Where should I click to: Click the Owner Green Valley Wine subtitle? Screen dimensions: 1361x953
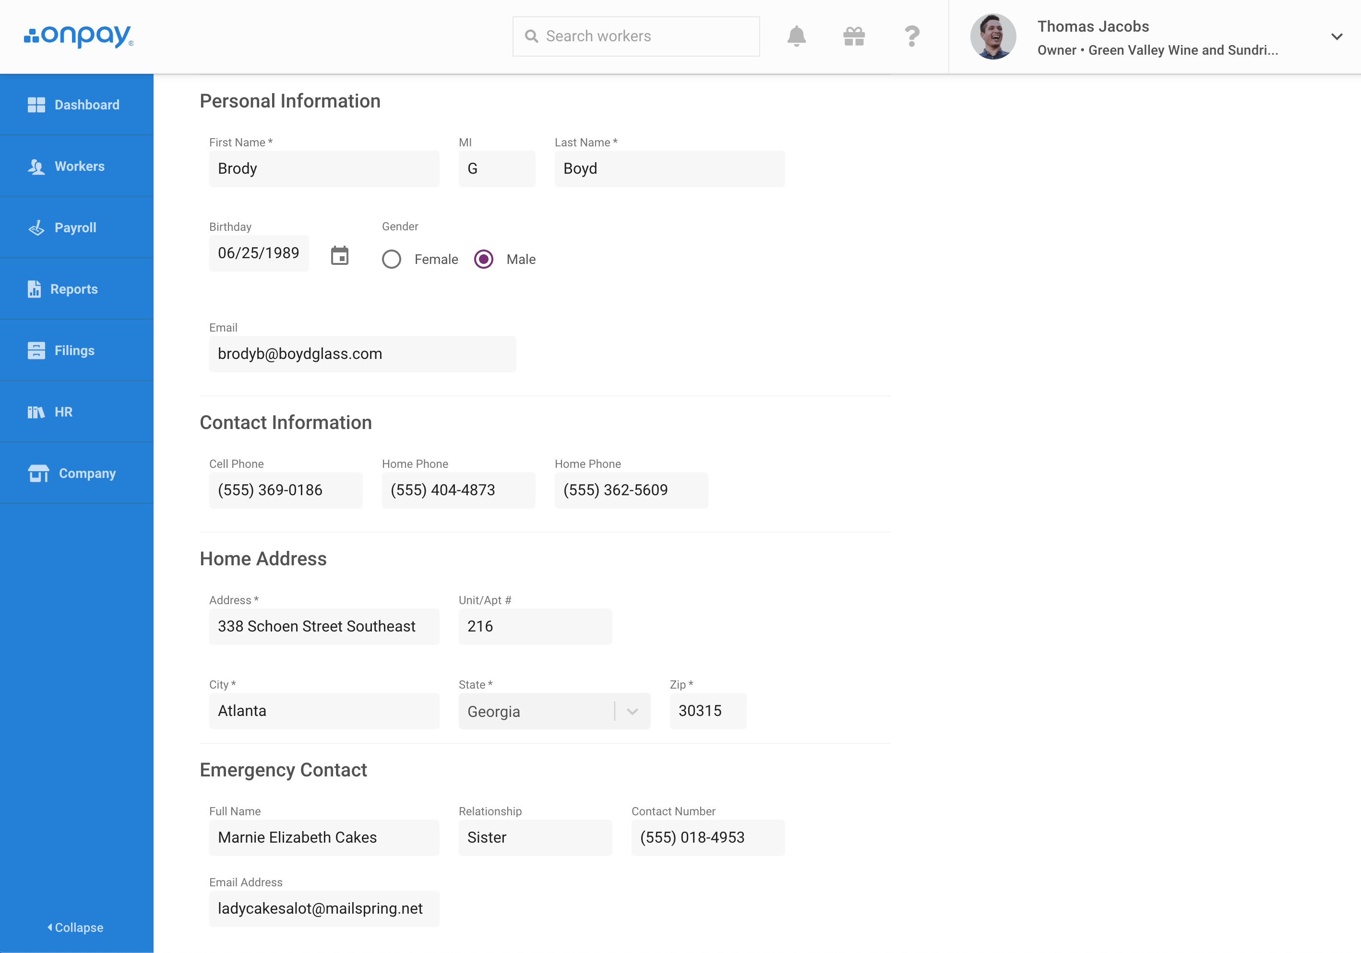tap(1157, 50)
